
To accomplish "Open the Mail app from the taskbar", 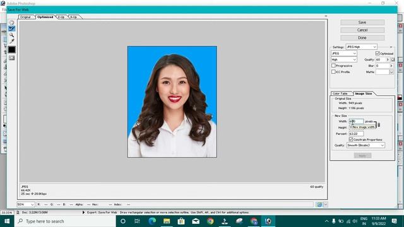I will click(196, 221).
